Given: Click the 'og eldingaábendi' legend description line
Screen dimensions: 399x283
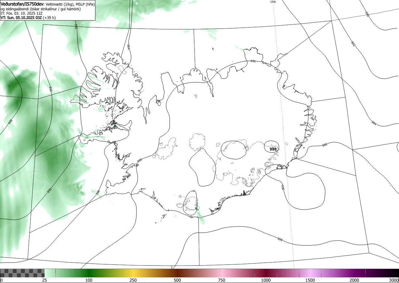Looking at the screenshot, I should (41, 9).
